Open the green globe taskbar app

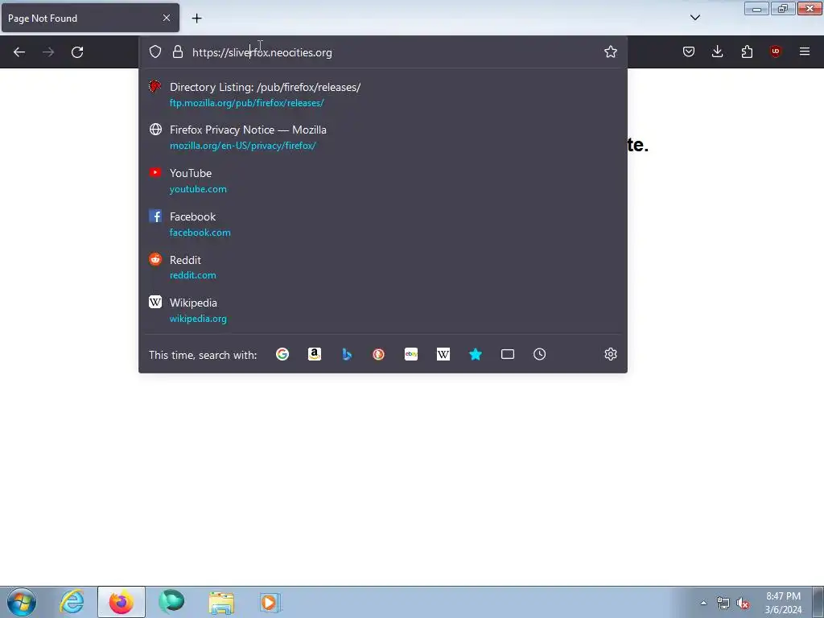(171, 602)
